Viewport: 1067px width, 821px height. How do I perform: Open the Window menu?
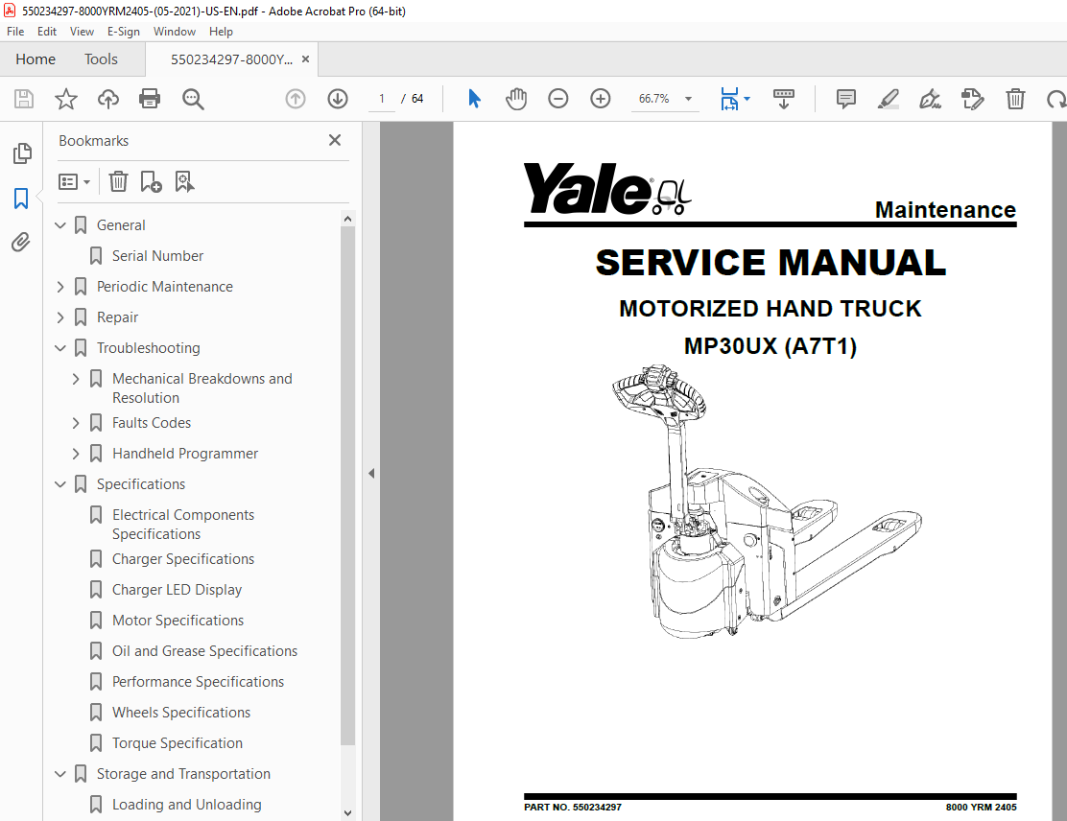[x=175, y=32]
